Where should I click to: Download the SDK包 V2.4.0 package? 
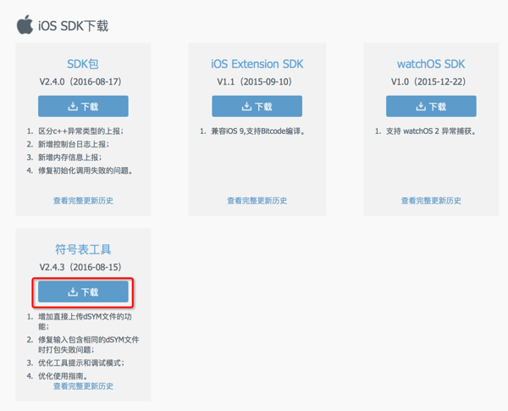tap(83, 106)
